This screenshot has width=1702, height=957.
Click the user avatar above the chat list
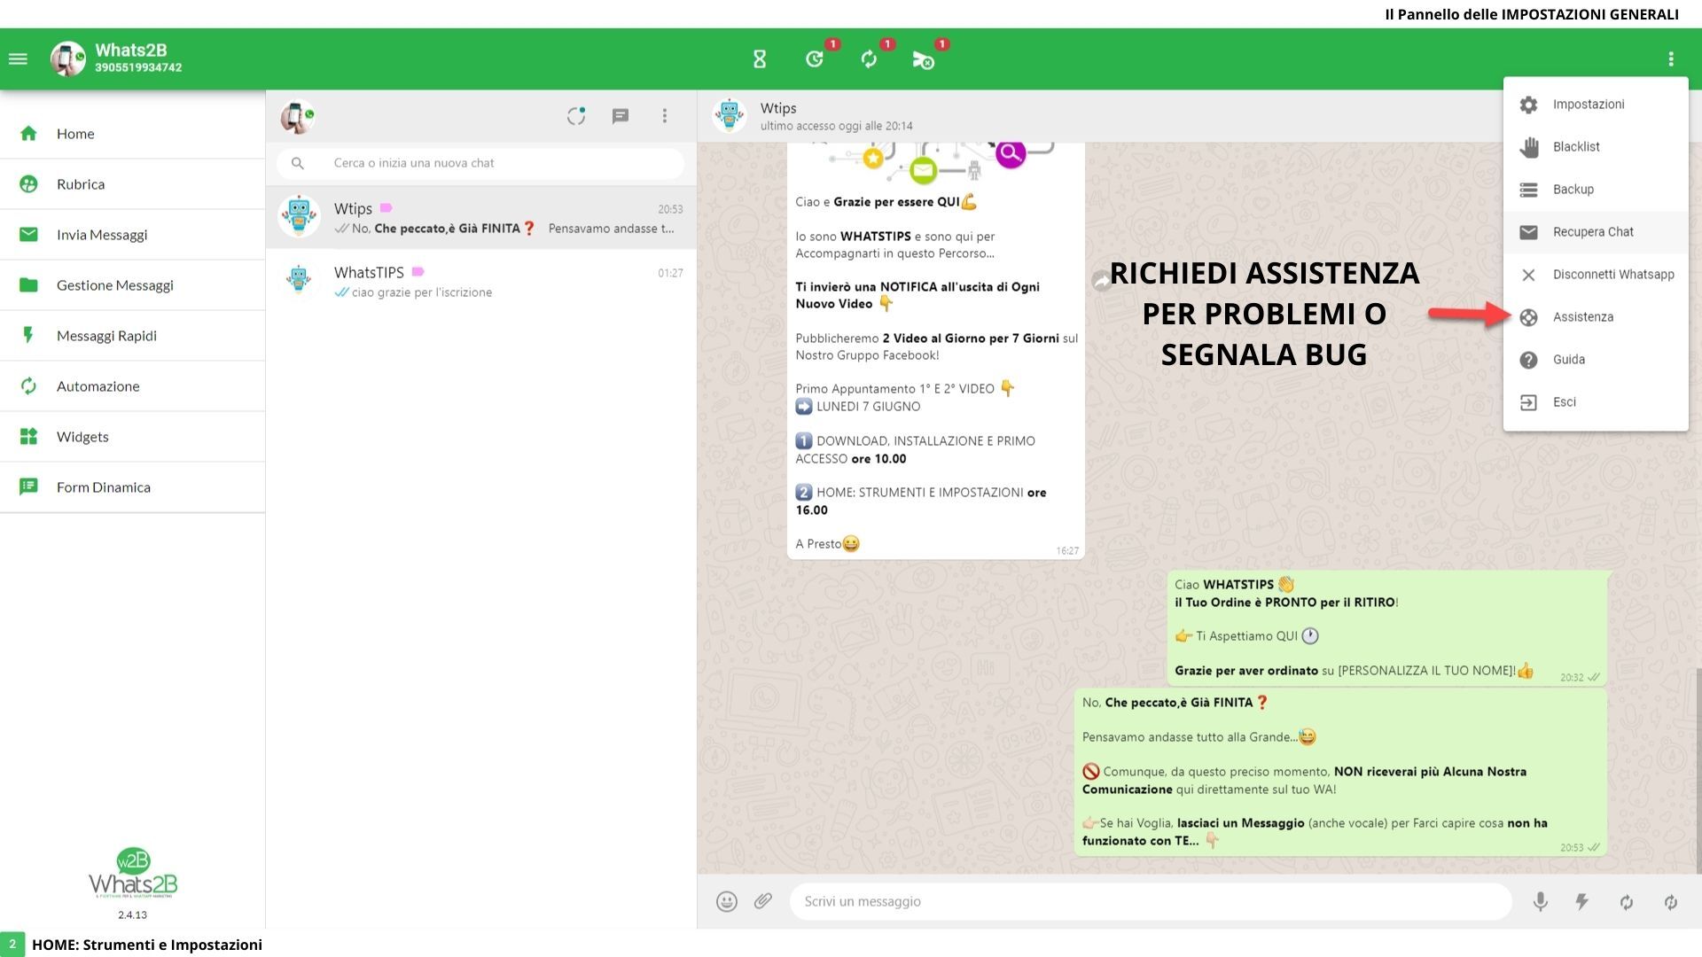297,116
